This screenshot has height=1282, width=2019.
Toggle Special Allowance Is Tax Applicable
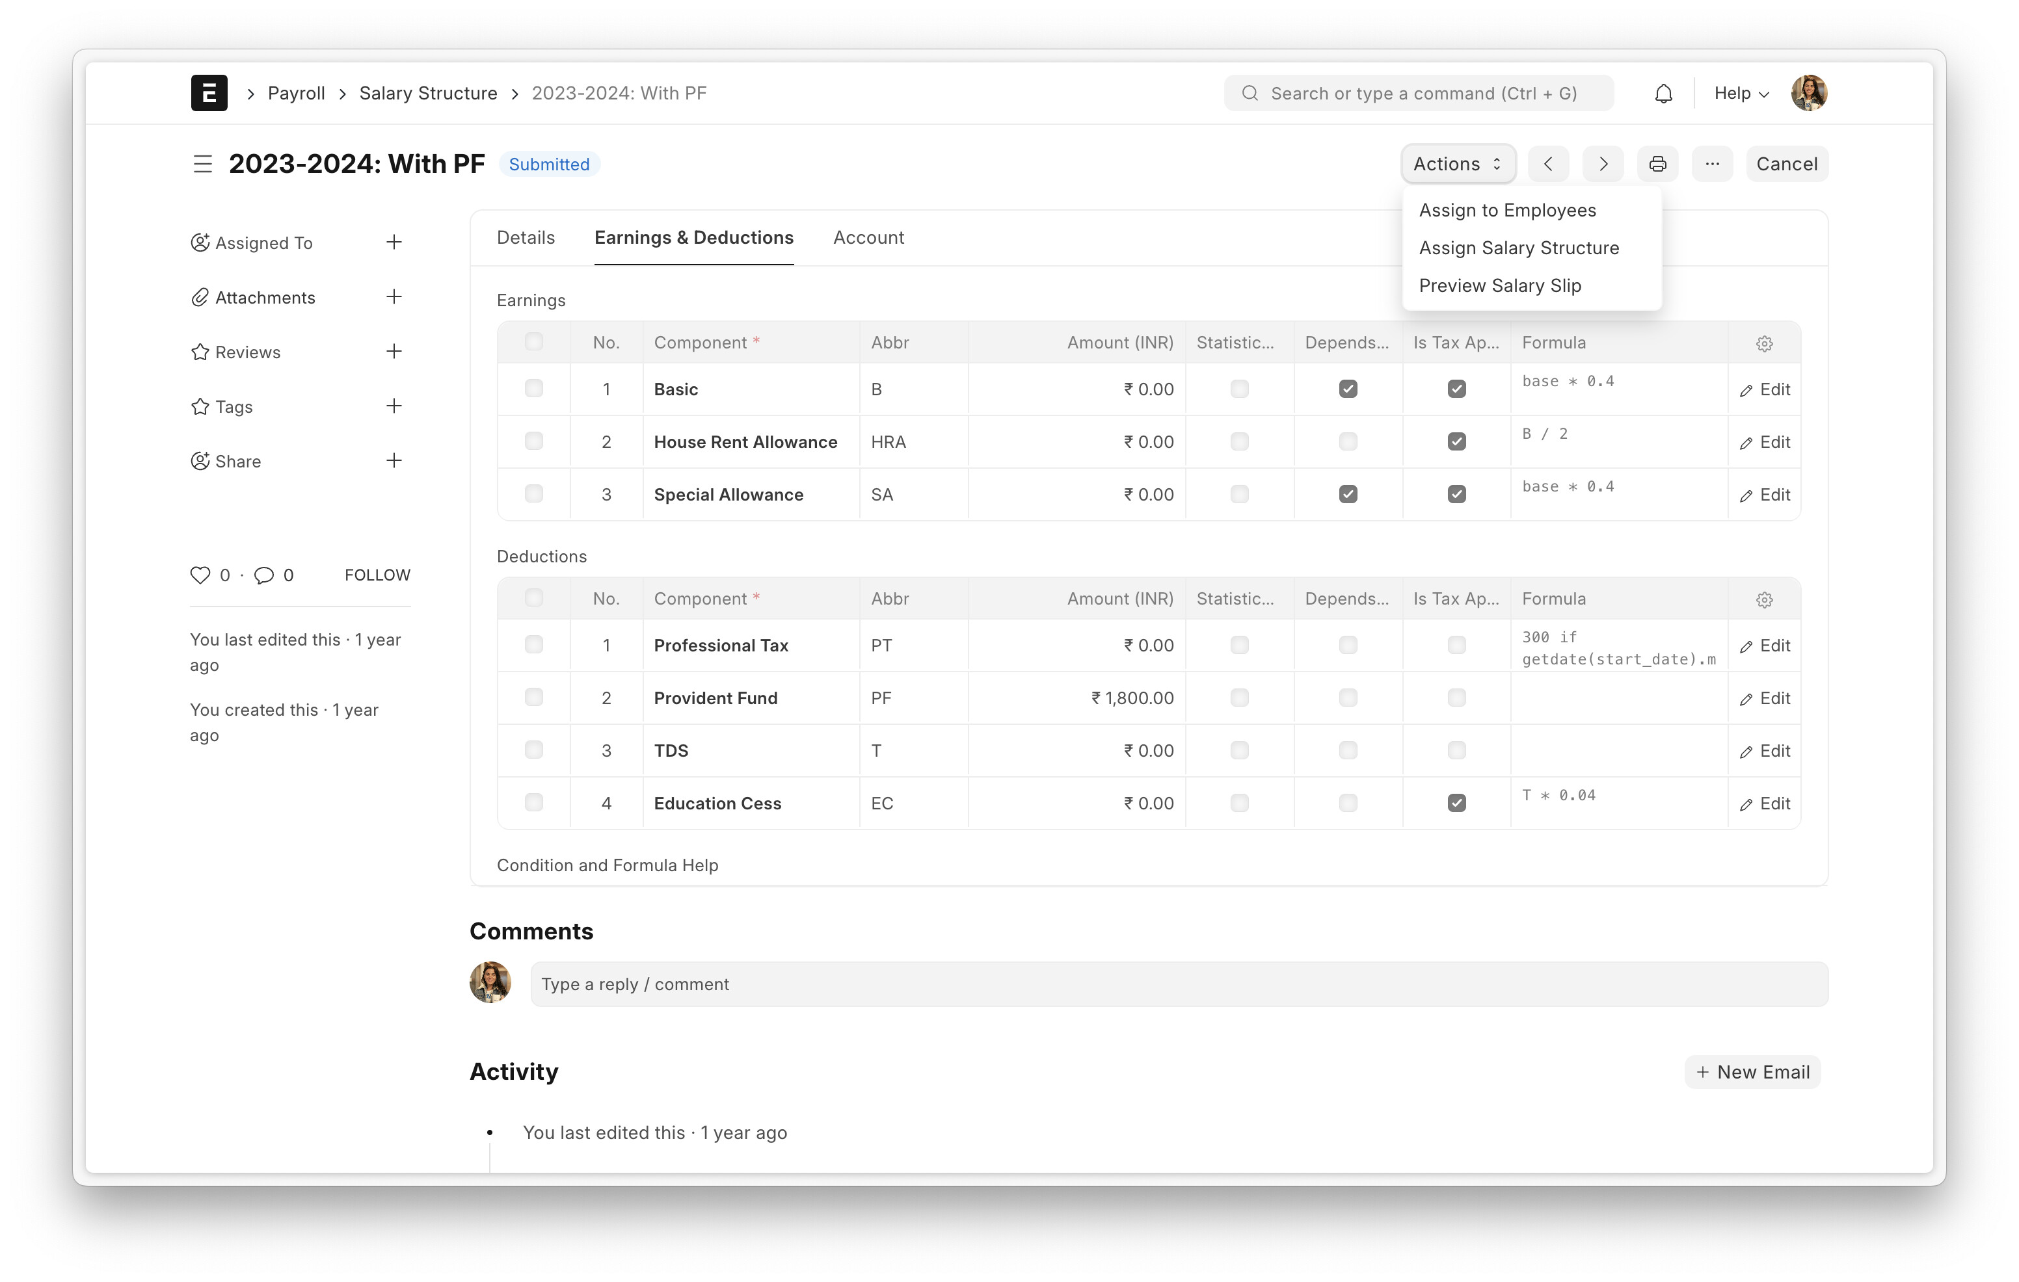pyautogui.click(x=1457, y=494)
